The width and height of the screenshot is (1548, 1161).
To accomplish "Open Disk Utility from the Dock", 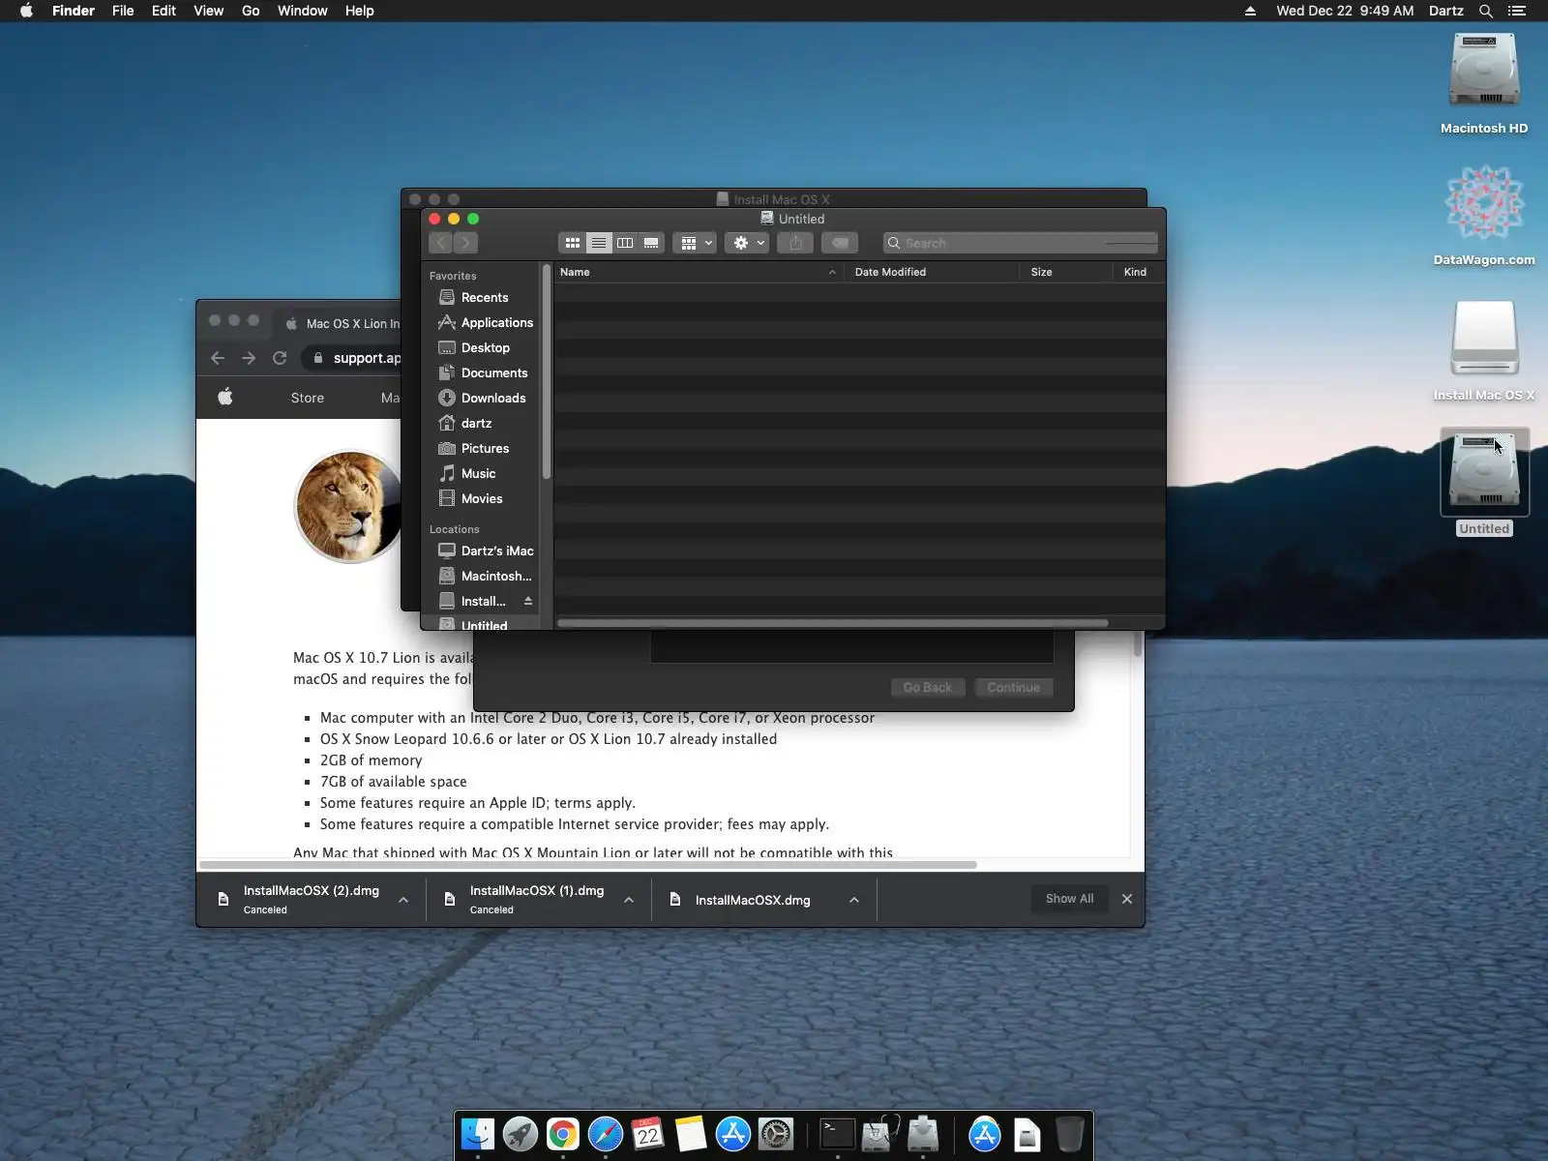I will click(880, 1134).
